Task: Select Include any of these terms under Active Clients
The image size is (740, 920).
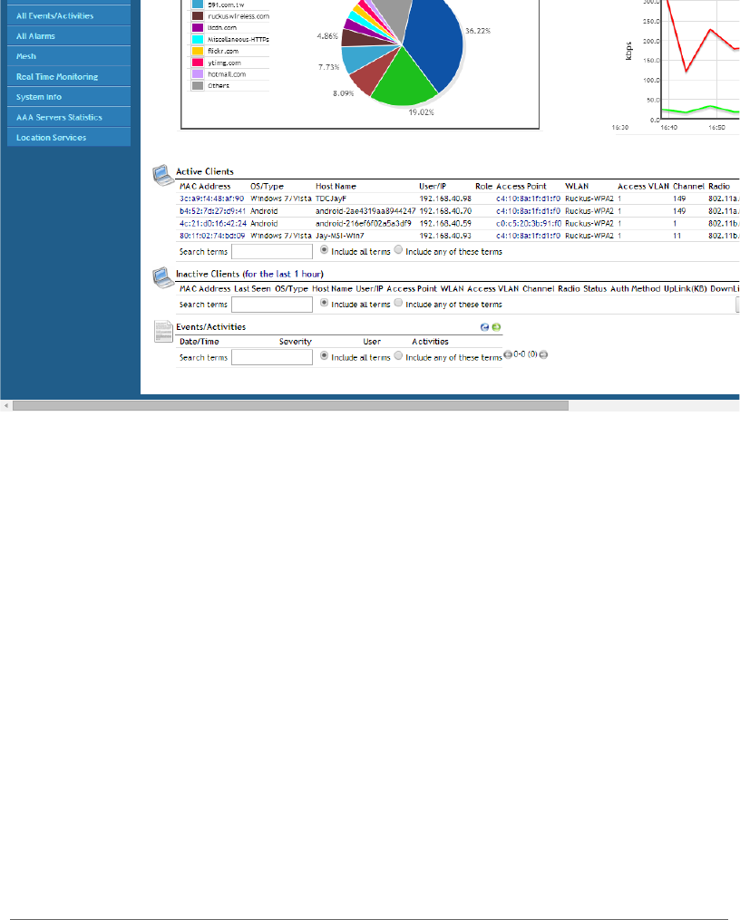Action: tap(398, 250)
